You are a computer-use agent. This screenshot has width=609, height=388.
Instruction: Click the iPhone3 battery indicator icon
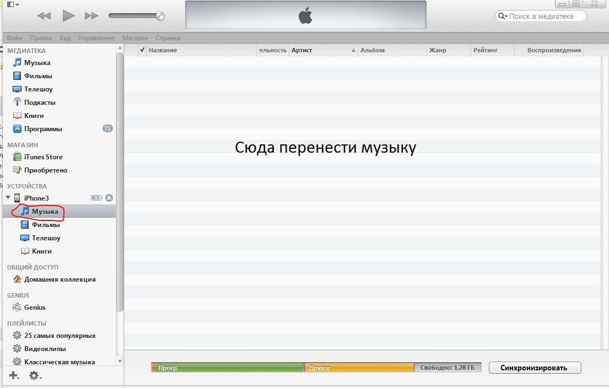point(96,198)
